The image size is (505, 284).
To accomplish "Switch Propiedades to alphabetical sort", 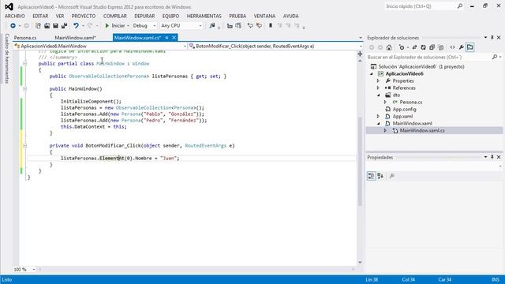I will tap(380, 176).
